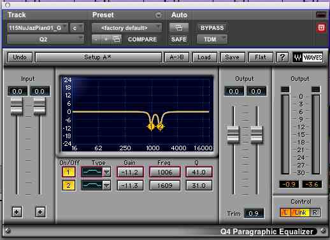
Task: Click the copy settings icon beside plus
Action: pyautogui.click(x=117, y=39)
